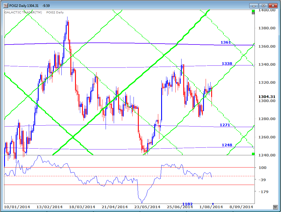281x212 pixels.
Task: Click the TF button at bottom right
Action: (x=275, y=207)
